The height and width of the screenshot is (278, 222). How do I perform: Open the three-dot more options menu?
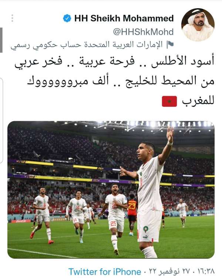[12, 18]
